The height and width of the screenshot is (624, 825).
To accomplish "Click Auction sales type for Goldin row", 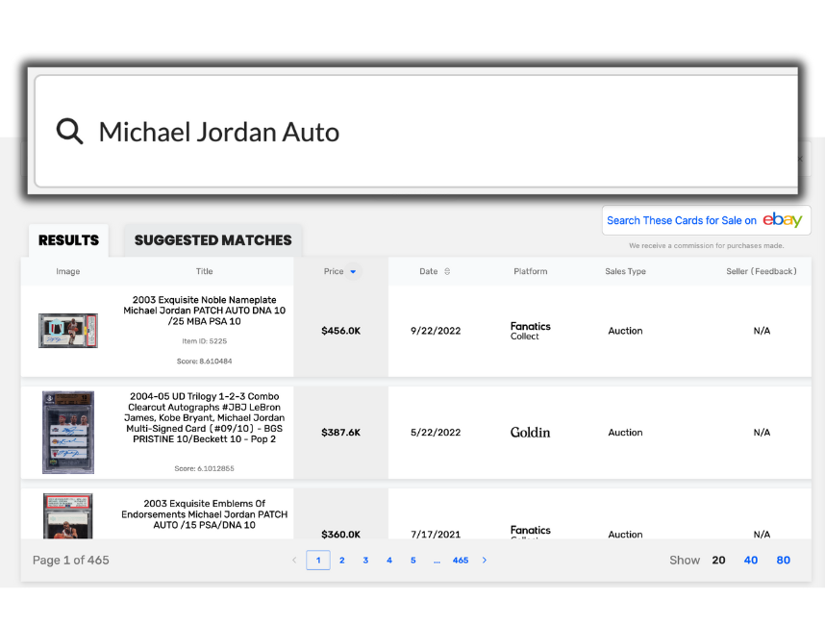I will click(x=625, y=433).
